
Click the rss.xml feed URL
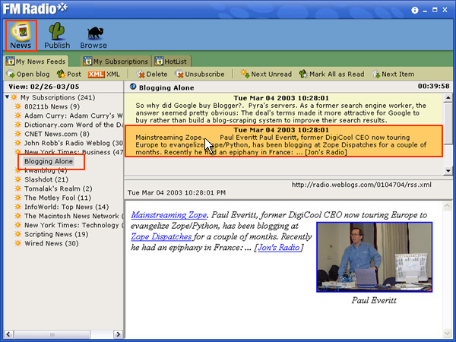point(362,185)
